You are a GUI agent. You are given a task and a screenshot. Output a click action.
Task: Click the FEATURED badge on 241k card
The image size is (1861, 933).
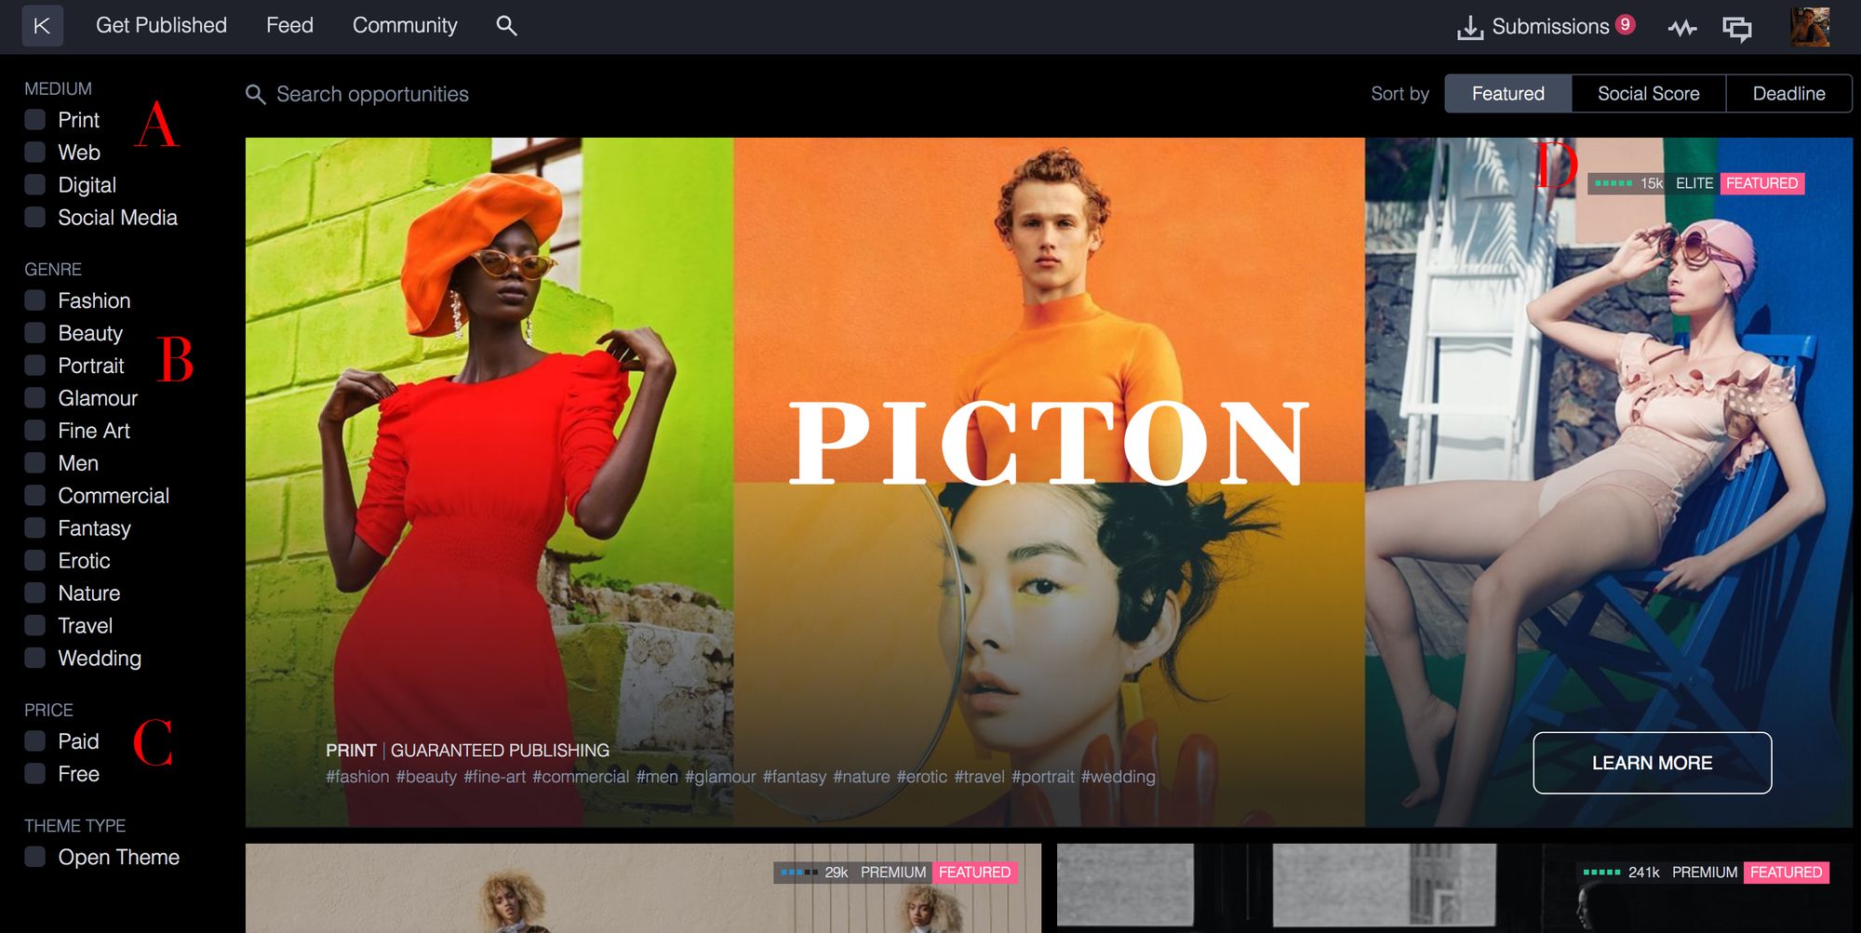(1786, 873)
